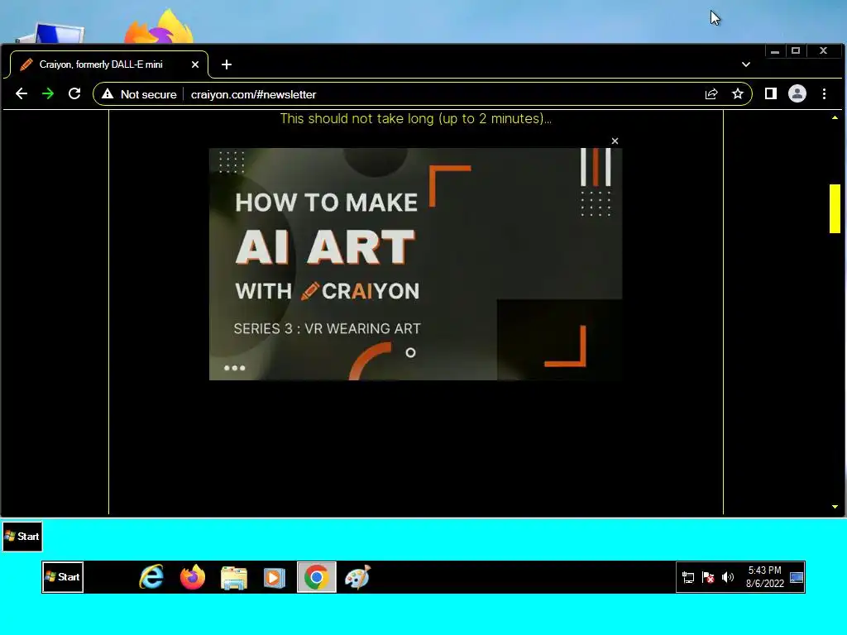Click the scrollbar down arrow
The height and width of the screenshot is (635, 847).
click(835, 507)
